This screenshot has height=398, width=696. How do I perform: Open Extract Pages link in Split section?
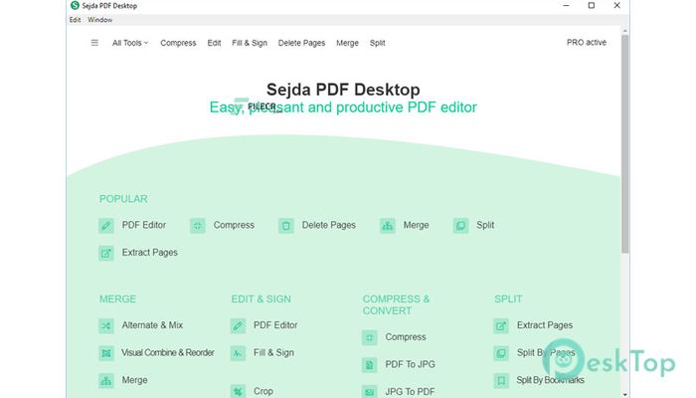(545, 325)
